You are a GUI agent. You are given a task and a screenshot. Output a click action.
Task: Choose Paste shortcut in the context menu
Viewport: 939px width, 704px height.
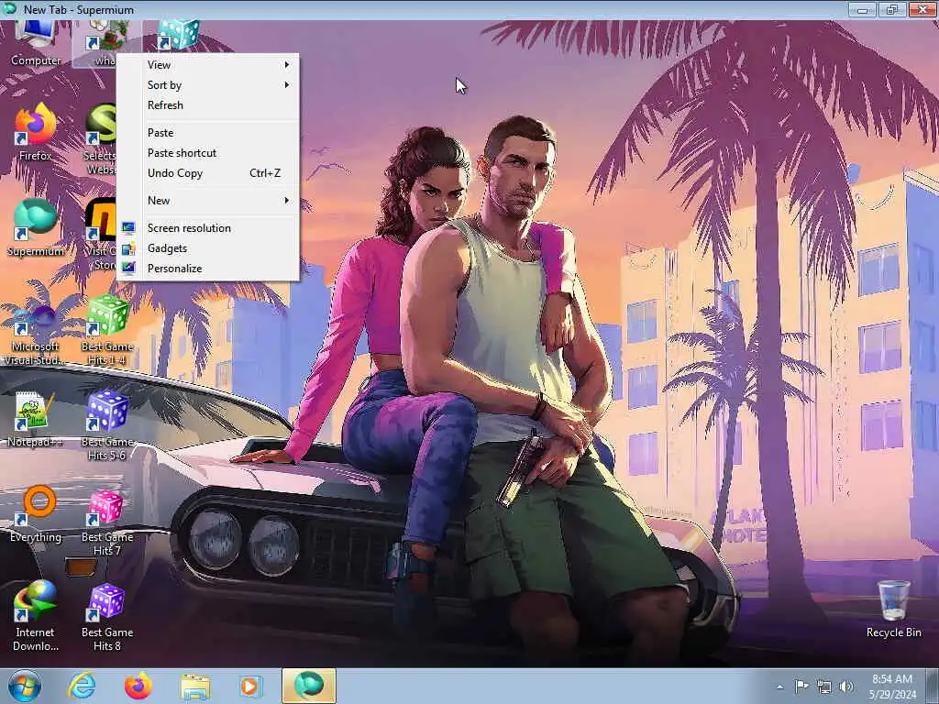pos(208,153)
